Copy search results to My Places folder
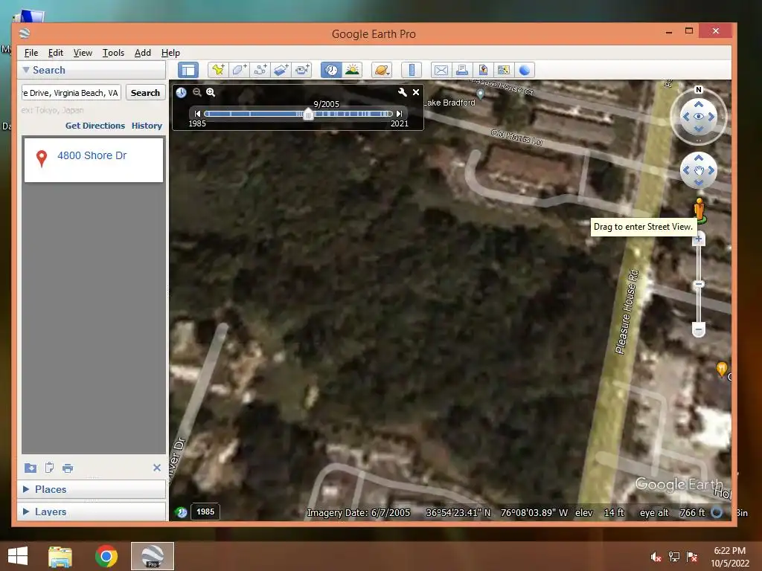The width and height of the screenshot is (762, 571). (30, 468)
